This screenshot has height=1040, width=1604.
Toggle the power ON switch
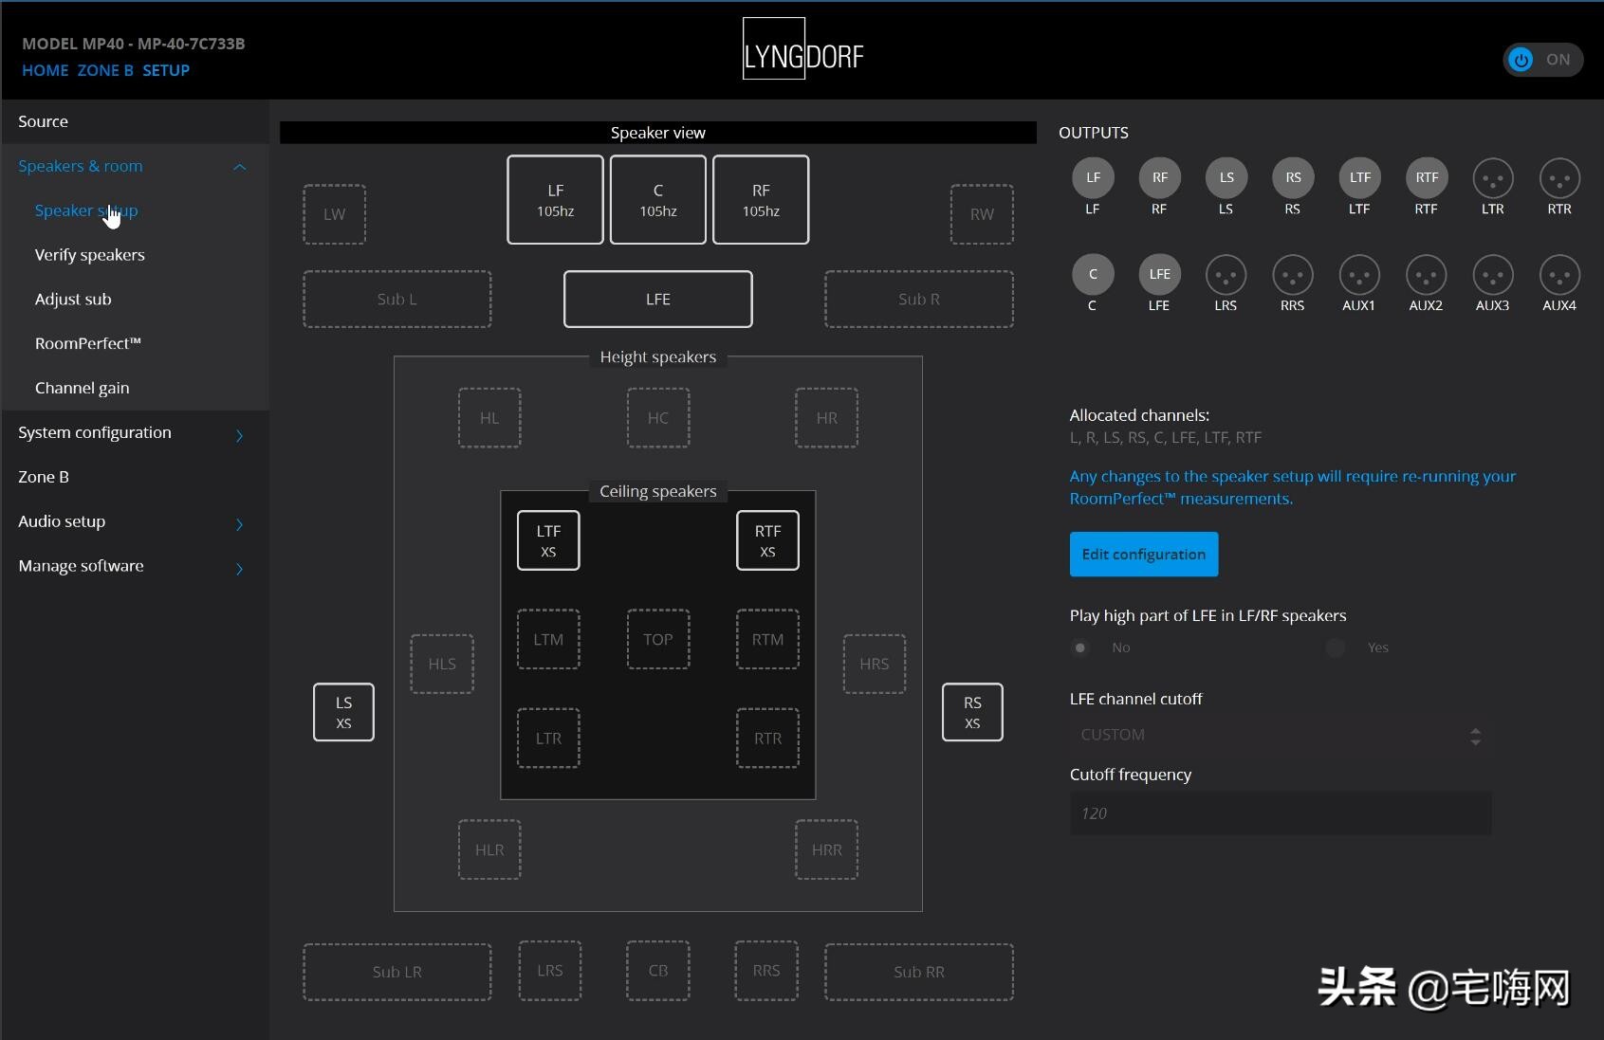pyautogui.click(x=1541, y=60)
